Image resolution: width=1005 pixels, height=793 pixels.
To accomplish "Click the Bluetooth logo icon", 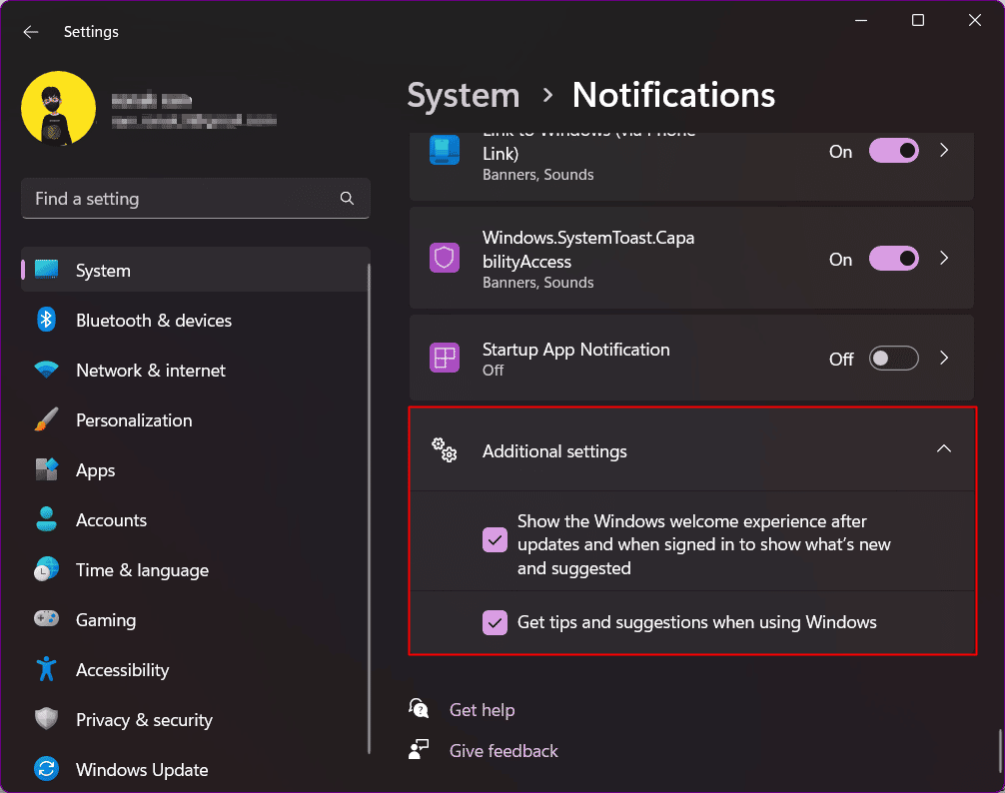I will (x=46, y=320).
